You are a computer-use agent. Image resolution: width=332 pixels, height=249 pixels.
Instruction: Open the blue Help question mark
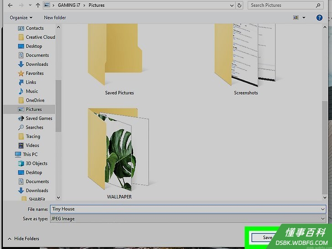coord(319,18)
